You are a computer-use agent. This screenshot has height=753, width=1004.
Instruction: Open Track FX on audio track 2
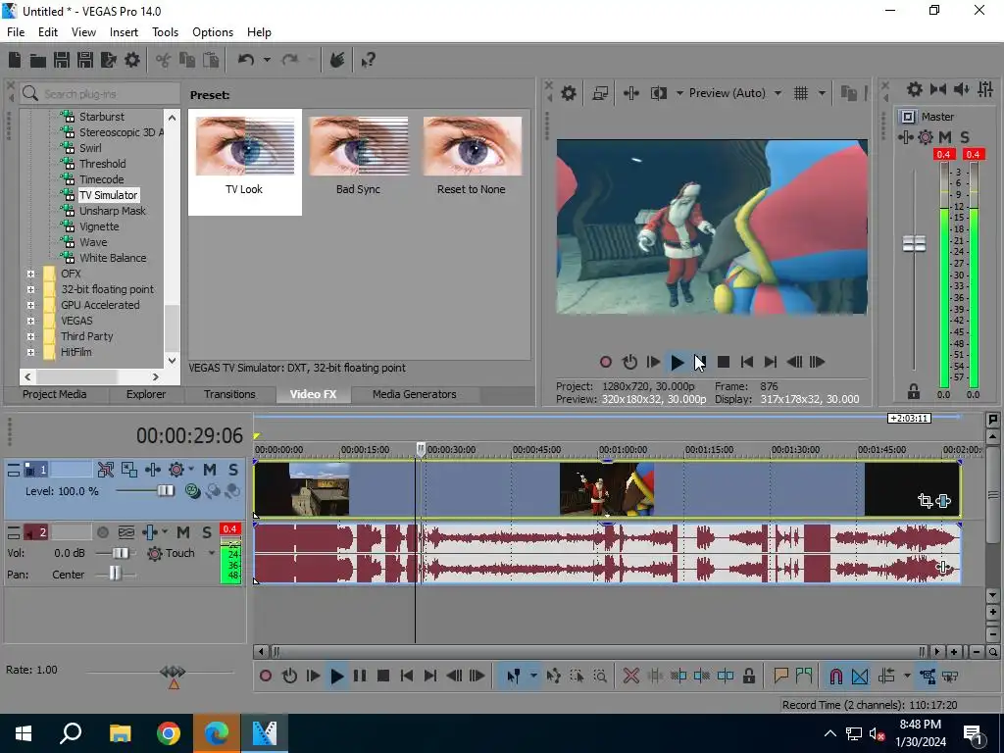coord(150,532)
